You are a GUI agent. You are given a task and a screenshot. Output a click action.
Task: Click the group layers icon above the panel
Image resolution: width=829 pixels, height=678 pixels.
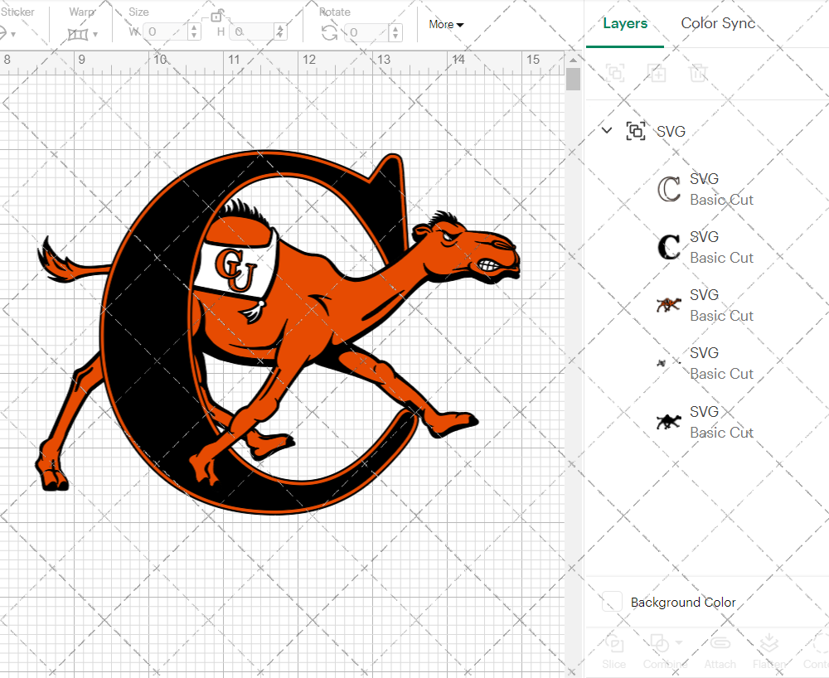pyautogui.click(x=616, y=73)
